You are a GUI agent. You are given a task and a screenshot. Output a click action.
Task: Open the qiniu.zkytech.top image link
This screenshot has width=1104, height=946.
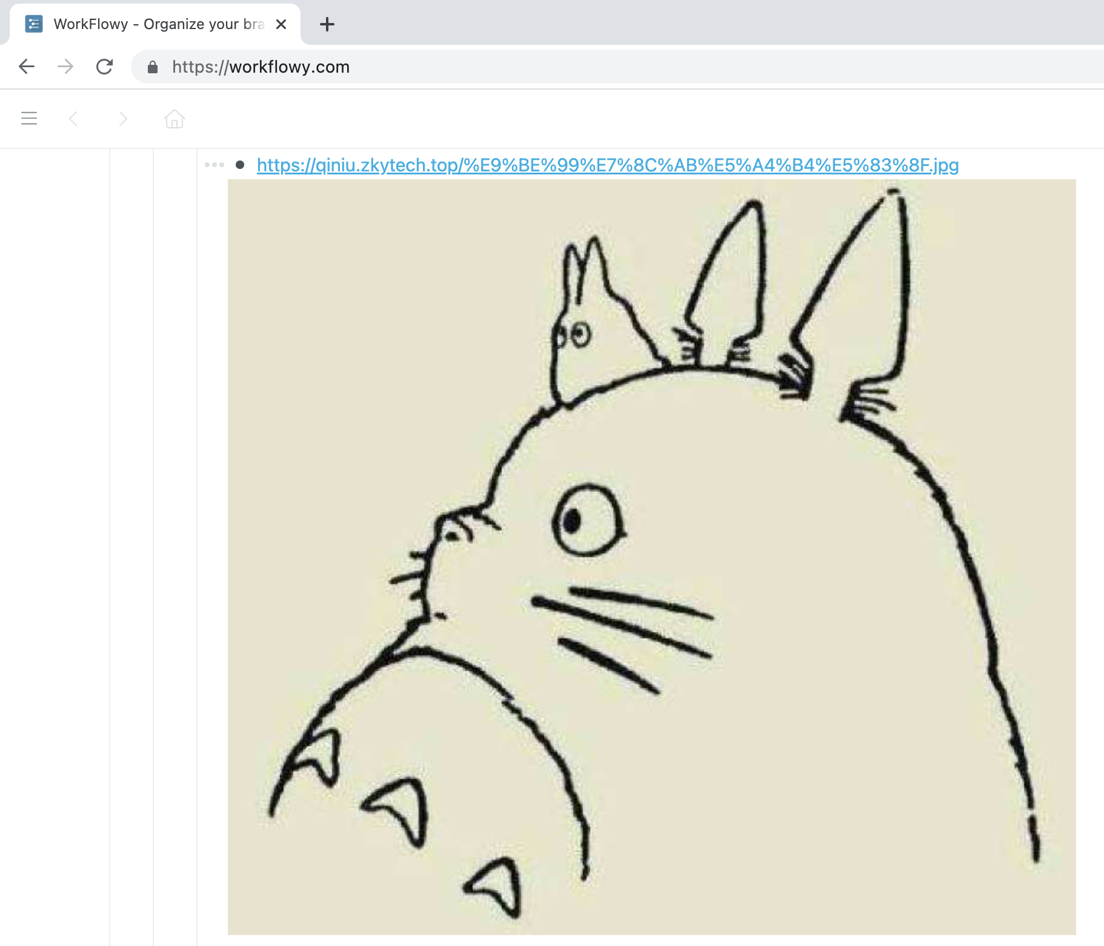point(608,165)
